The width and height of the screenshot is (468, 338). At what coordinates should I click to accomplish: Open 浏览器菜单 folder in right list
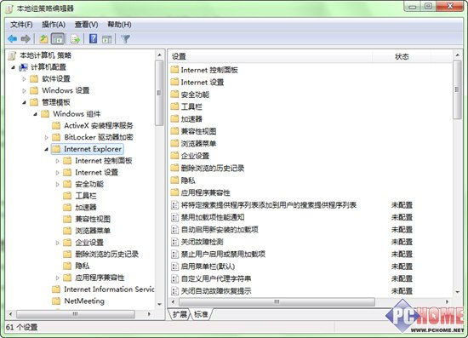[198, 144]
